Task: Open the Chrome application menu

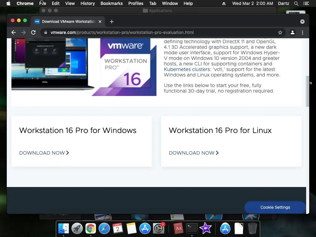Action: [25, 3]
